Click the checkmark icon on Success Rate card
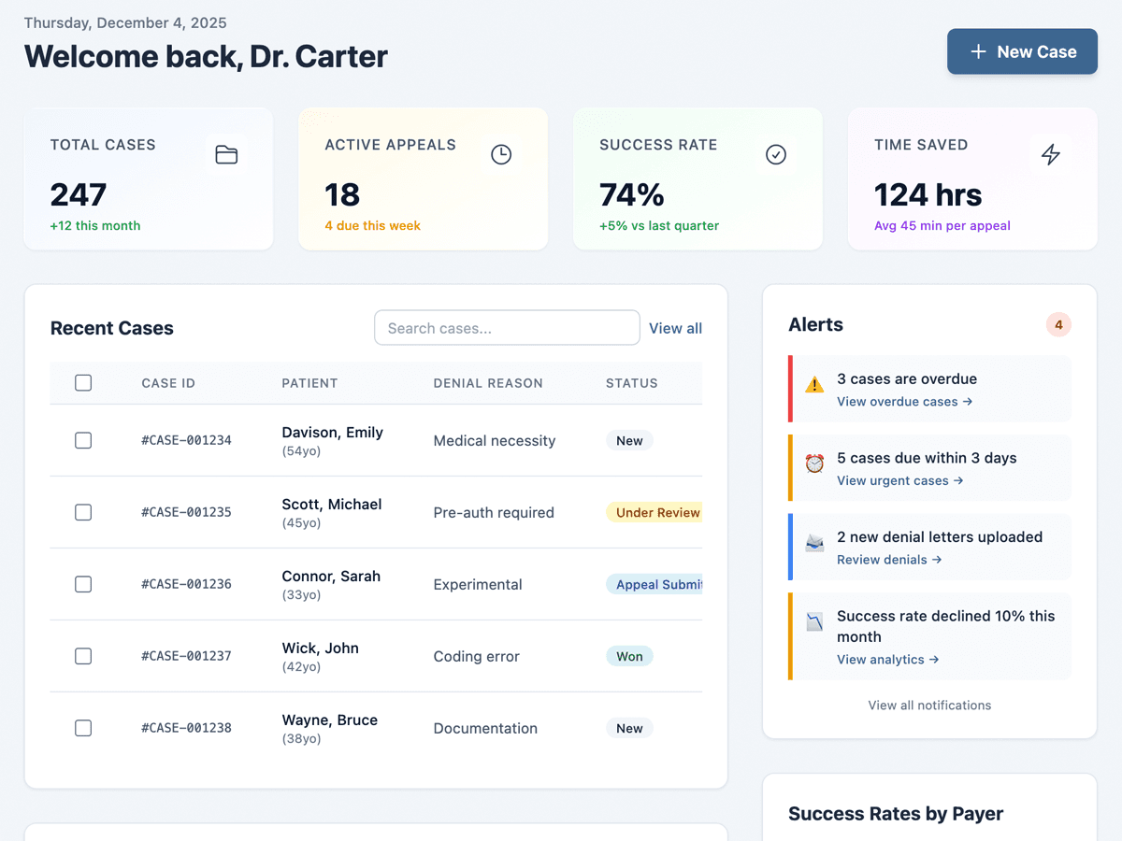This screenshot has width=1122, height=841. [776, 154]
